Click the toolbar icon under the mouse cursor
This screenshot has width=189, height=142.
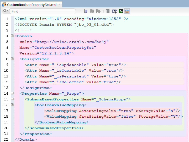click(x=114, y=11)
